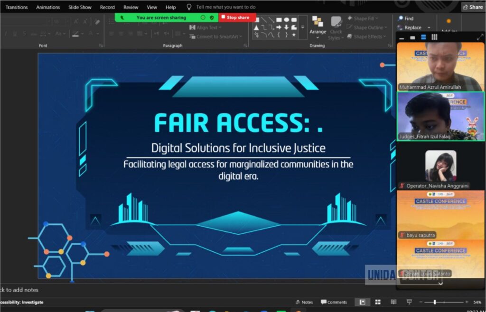Switch Zoom panel to single video view
This screenshot has width=486, height=312.
[x=412, y=38]
